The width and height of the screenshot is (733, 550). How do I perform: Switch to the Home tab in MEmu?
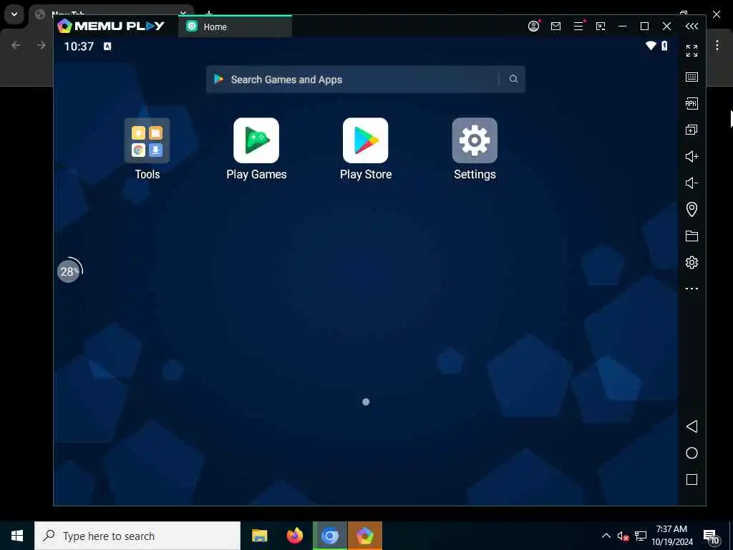pyautogui.click(x=235, y=26)
